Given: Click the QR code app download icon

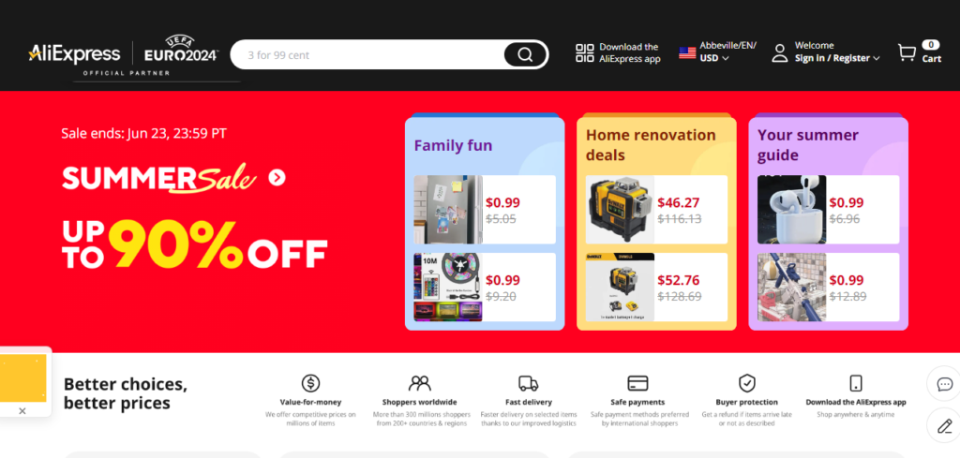Looking at the screenshot, I should click(x=585, y=53).
